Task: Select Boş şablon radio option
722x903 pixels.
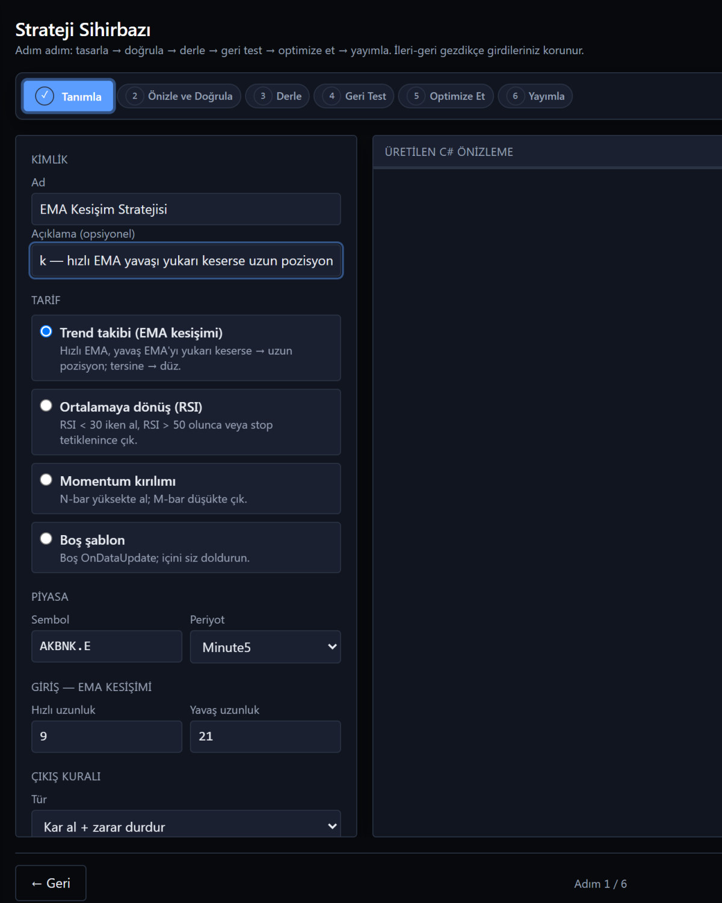Action: coord(46,539)
